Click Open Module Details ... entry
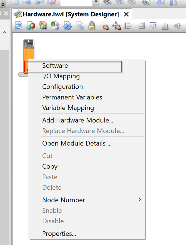The height and width of the screenshot is (245, 186). [87, 143]
